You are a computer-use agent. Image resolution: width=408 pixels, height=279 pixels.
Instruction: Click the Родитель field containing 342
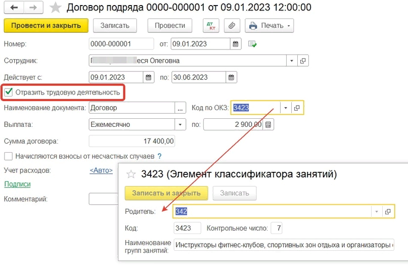pos(272,212)
